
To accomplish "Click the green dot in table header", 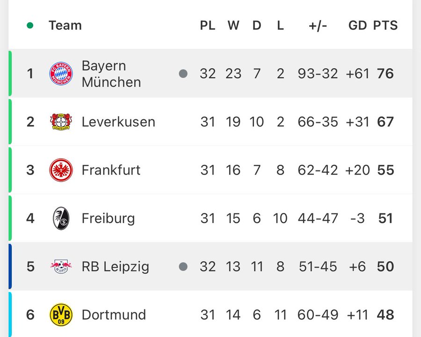I will 30,25.
